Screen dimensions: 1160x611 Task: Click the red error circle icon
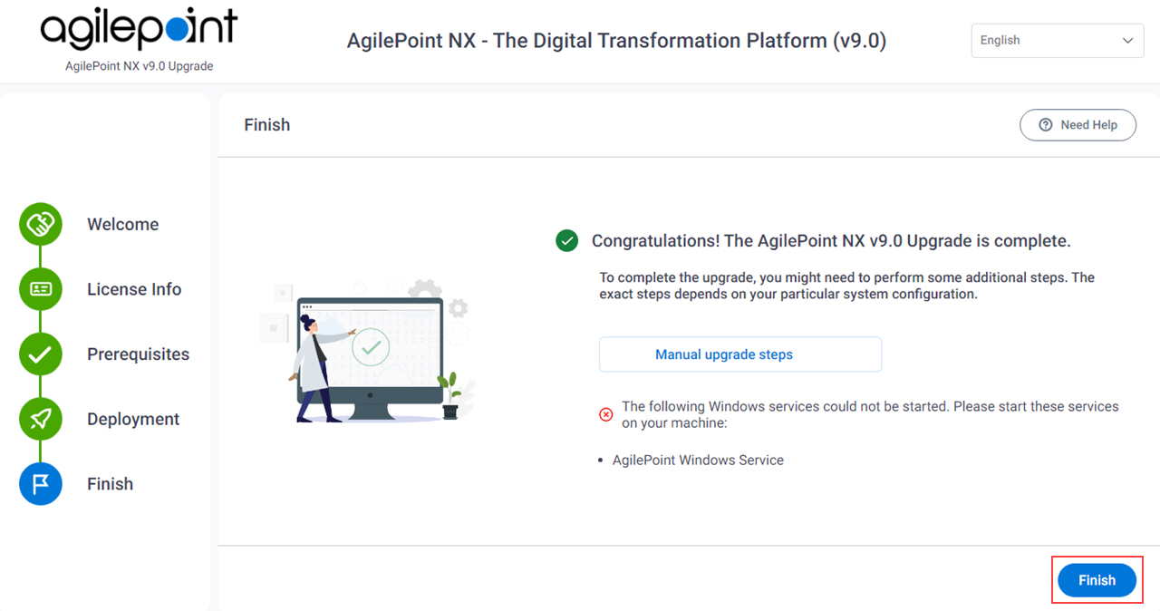[606, 414]
